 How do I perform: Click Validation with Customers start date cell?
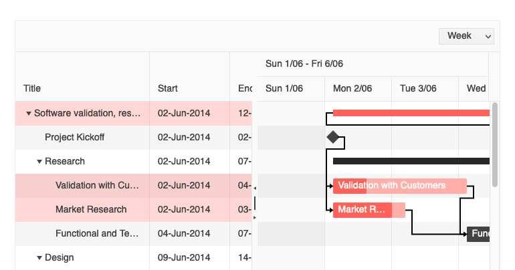point(184,186)
